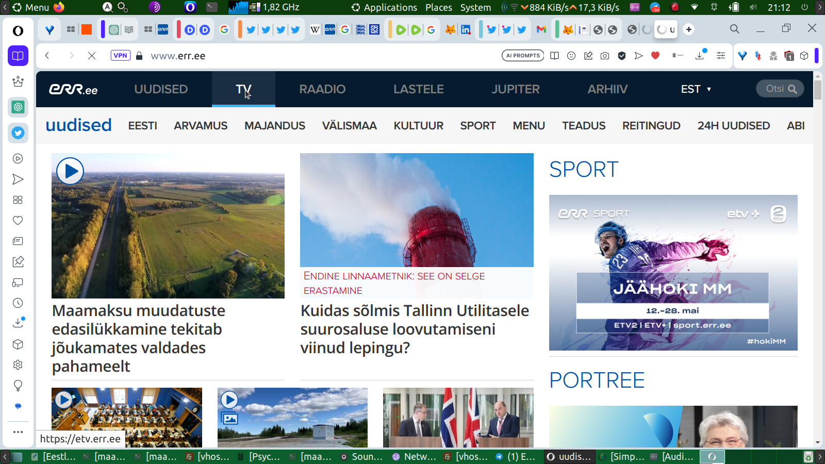This screenshot has height=464, width=825.
Task: Switch to the RAADIO section tab
Action: [322, 89]
